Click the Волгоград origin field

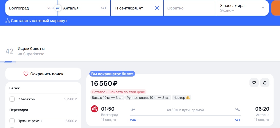pos(32,8)
